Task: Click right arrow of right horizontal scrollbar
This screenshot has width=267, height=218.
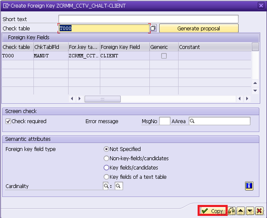Action: [x=247, y=99]
